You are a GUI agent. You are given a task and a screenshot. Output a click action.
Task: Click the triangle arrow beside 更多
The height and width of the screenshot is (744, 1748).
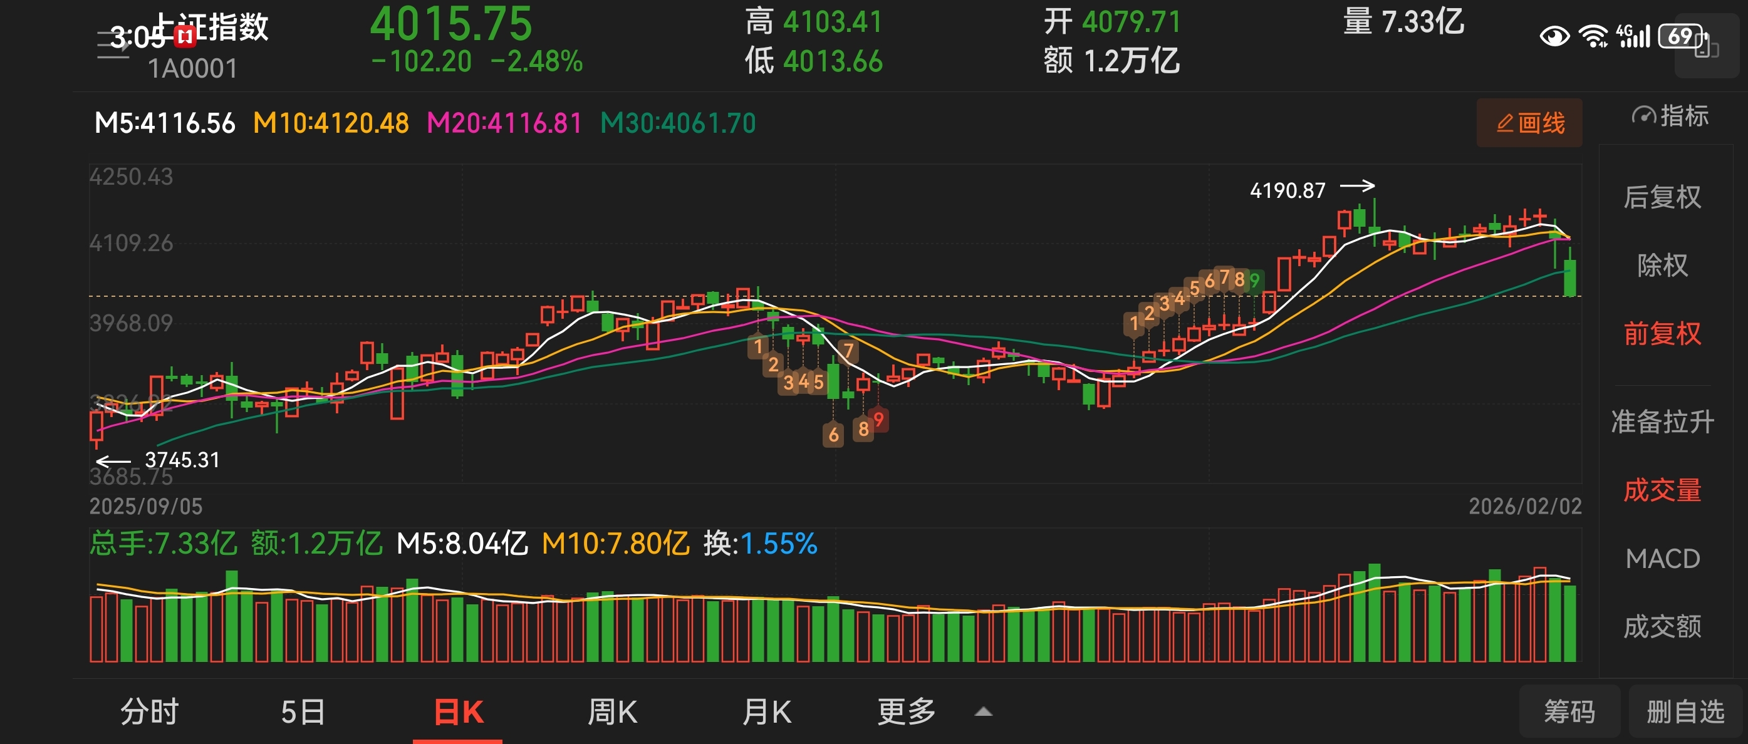[983, 712]
